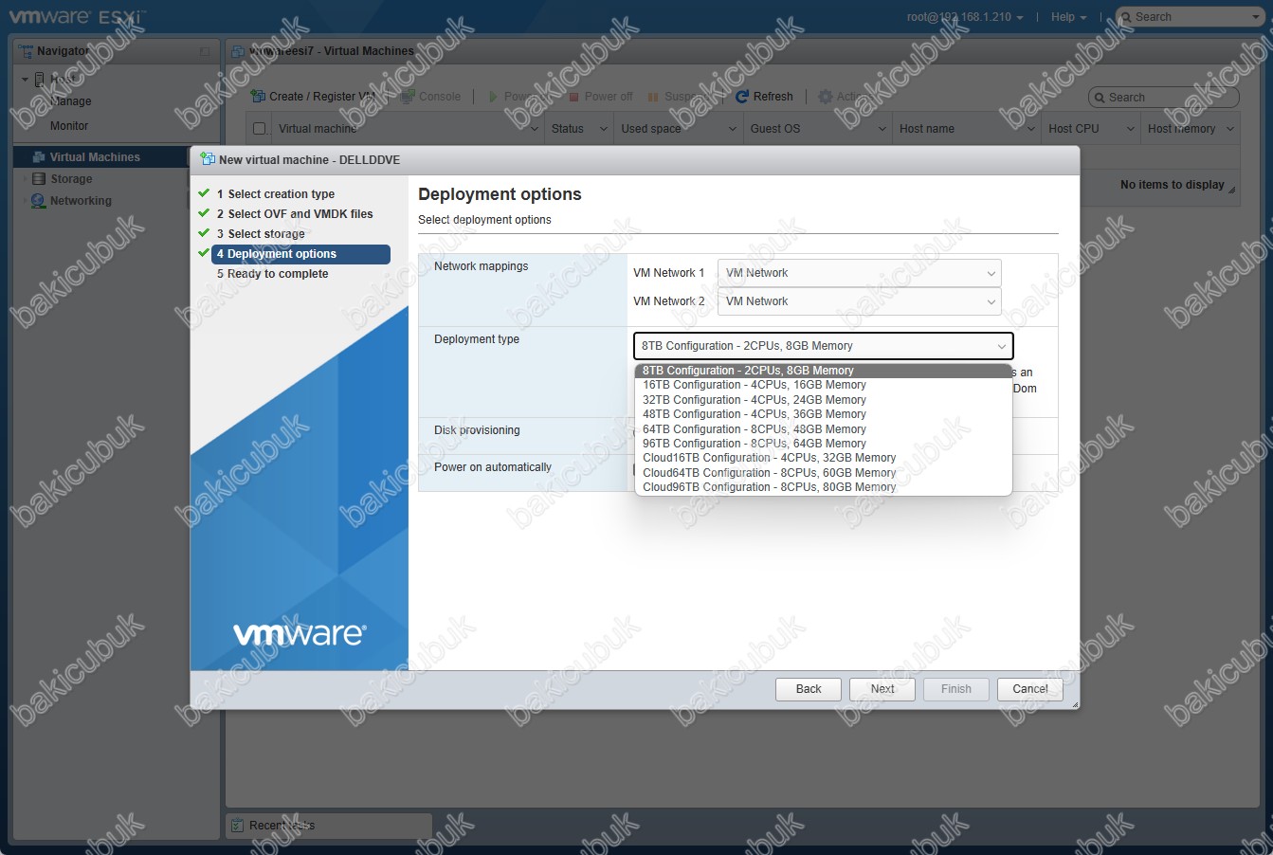Open Networking in Navigator
This screenshot has height=855, width=1273.
tap(81, 201)
